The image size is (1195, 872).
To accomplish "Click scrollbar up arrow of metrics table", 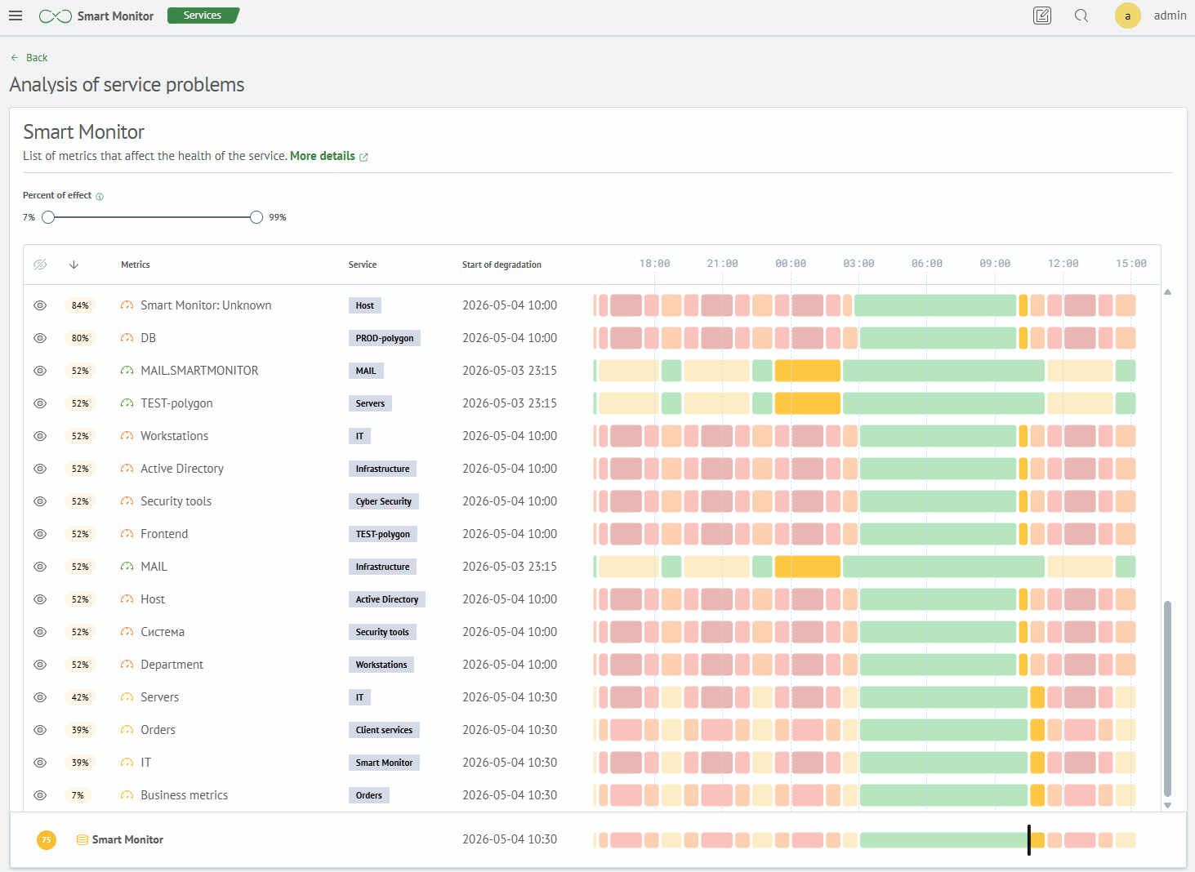I will [x=1167, y=291].
